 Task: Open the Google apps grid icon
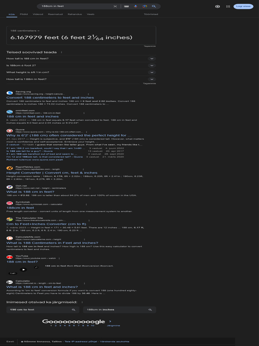tap(228, 6)
